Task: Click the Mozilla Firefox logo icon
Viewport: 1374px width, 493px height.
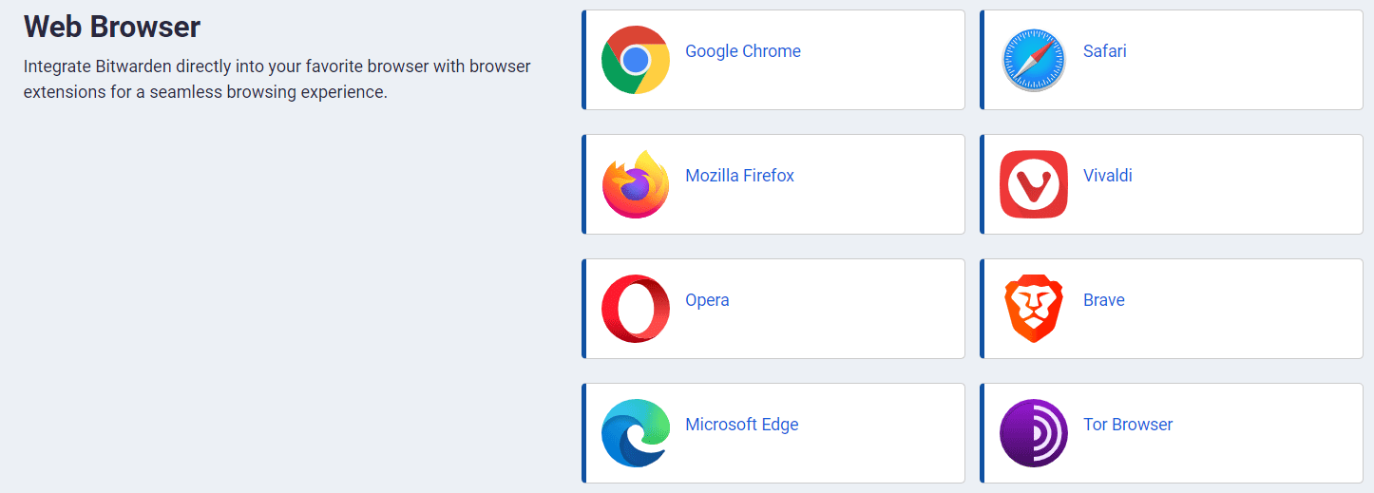Action: click(636, 184)
